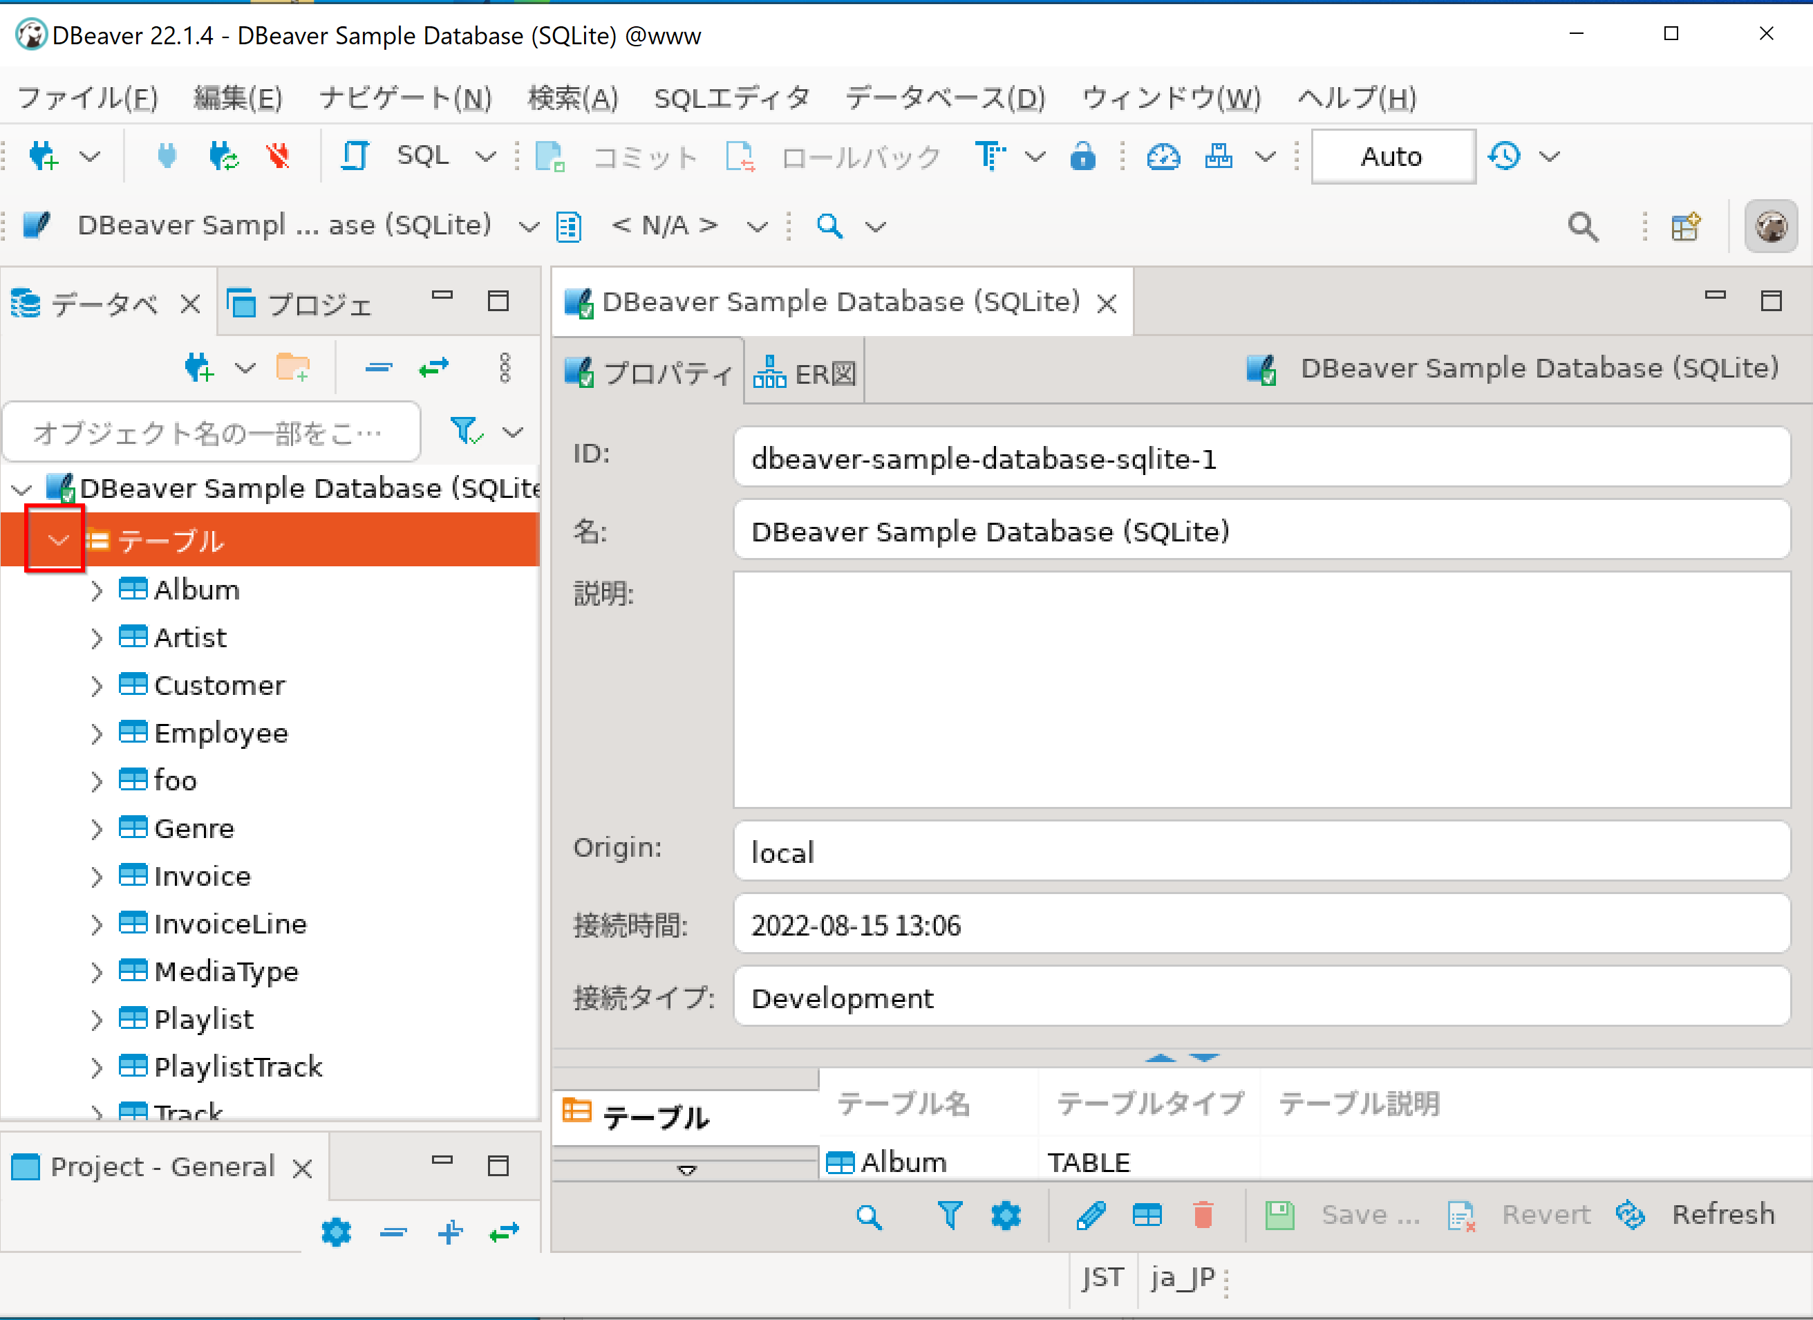Screen dimensions: 1813x1320
Task: Click the lock icon in toolbar
Action: pos(1083,156)
